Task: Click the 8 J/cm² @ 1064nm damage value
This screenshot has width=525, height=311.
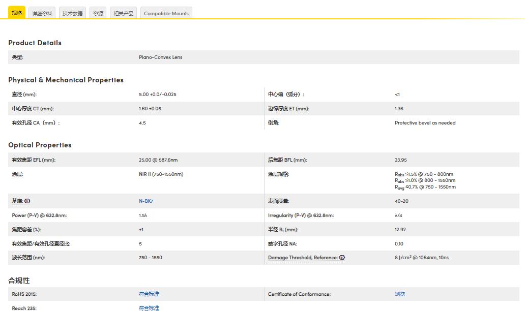Action: (421, 258)
